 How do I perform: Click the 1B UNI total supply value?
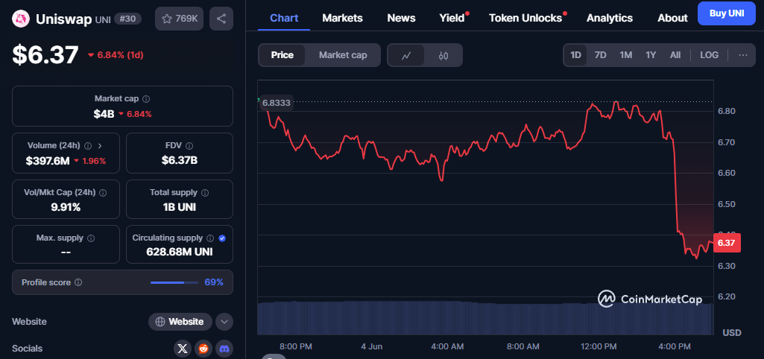180,207
